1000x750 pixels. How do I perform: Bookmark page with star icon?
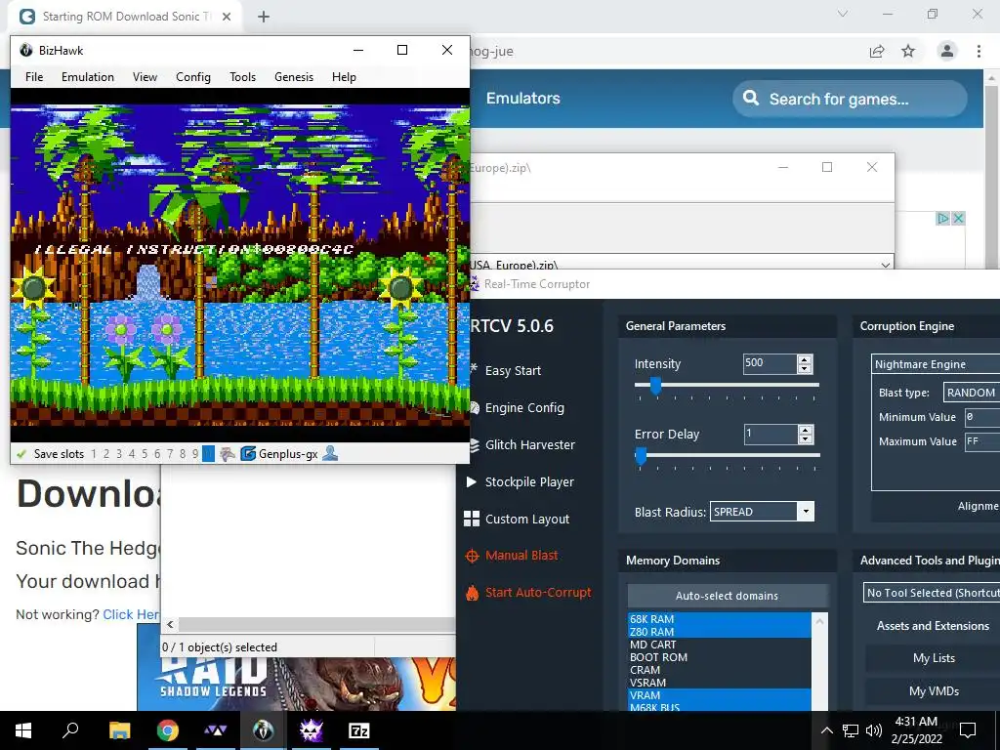pos(908,51)
